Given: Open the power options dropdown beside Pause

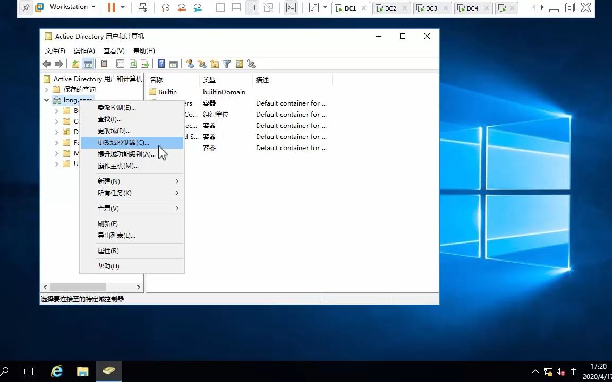Looking at the screenshot, I should coord(123,7).
